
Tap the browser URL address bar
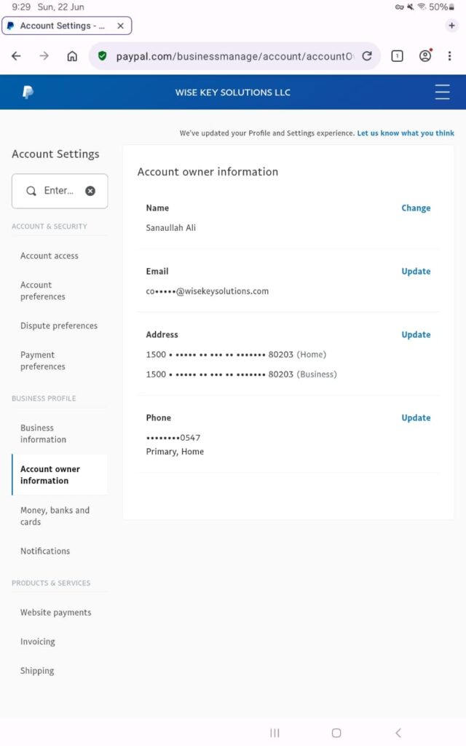[x=233, y=56]
